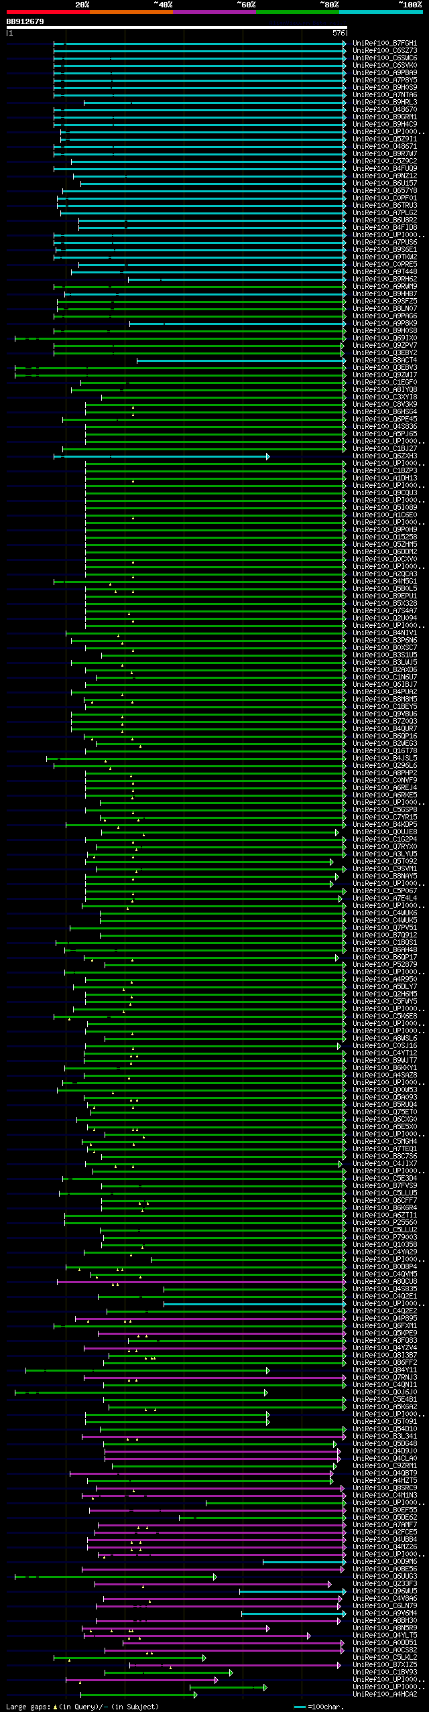Viewport: 429px width, 1712px height.
Task: Open hit UniRef100_C6SZ73
Action: tap(385, 51)
